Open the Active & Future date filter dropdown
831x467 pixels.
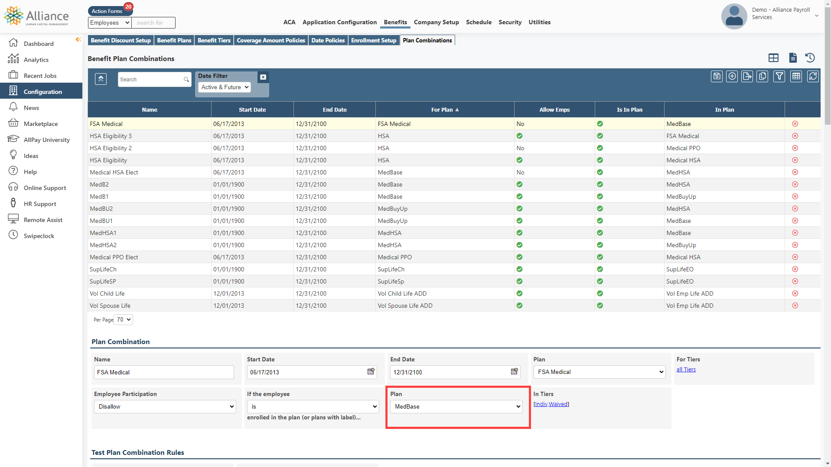click(x=225, y=87)
